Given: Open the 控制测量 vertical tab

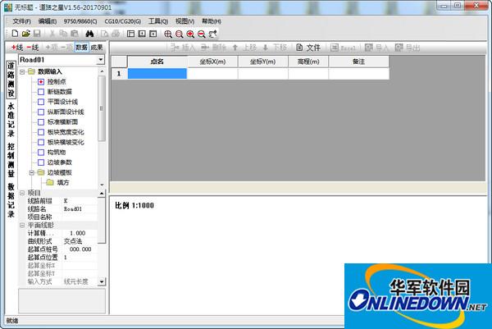Looking at the screenshot, I should point(11,160).
